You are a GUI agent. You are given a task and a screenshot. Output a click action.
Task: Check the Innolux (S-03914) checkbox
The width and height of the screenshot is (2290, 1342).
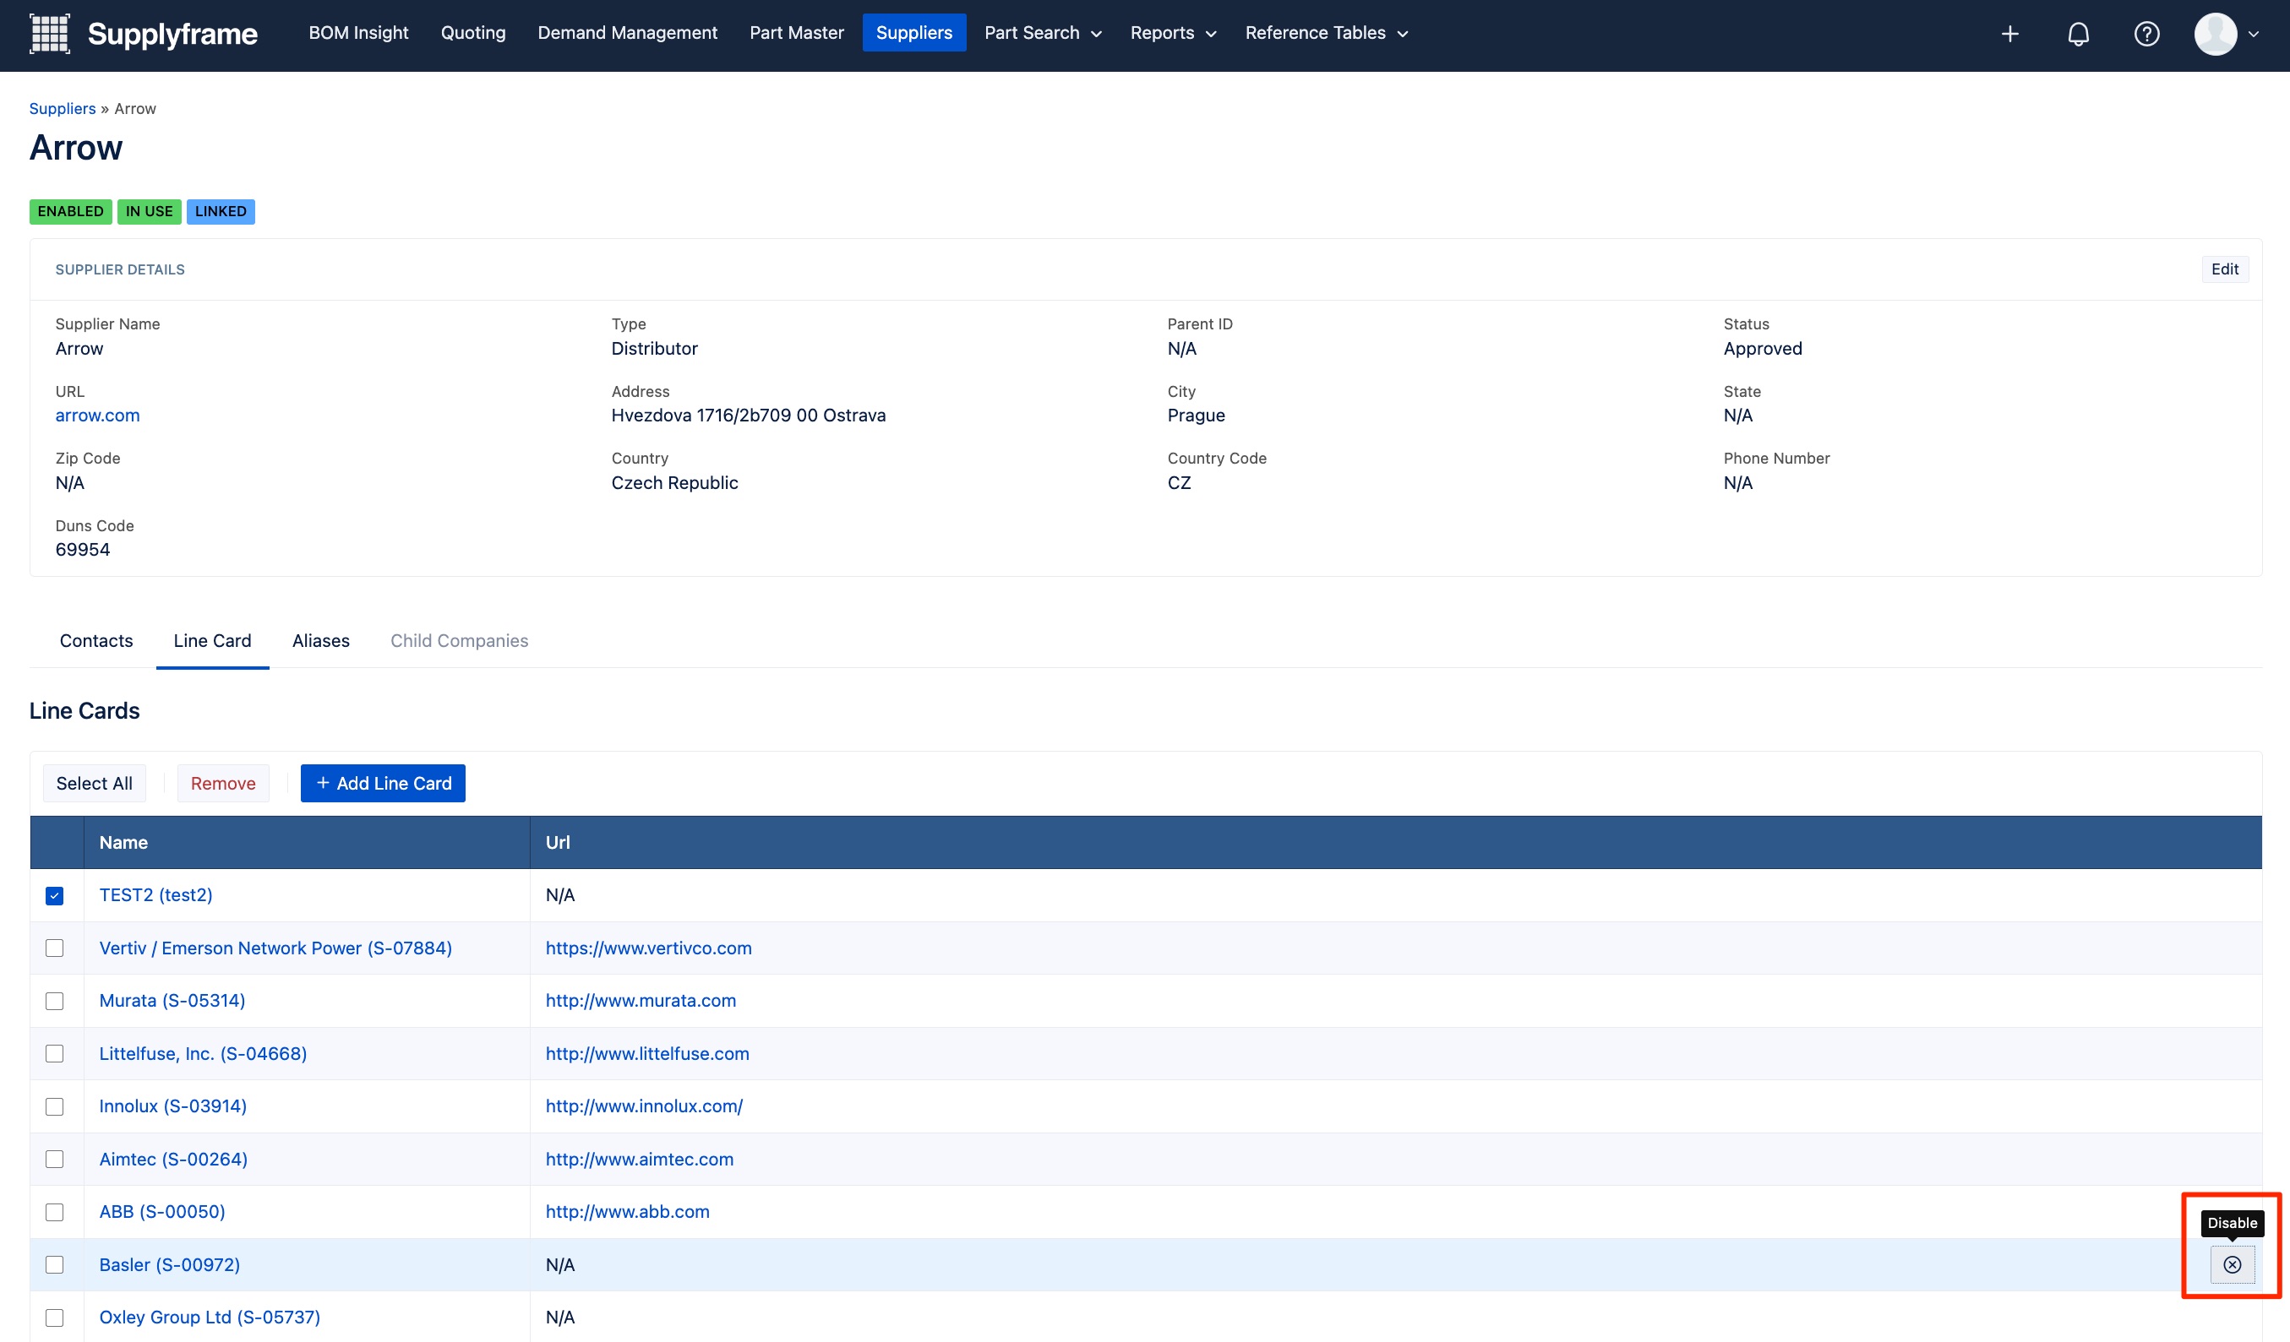(x=55, y=1106)
